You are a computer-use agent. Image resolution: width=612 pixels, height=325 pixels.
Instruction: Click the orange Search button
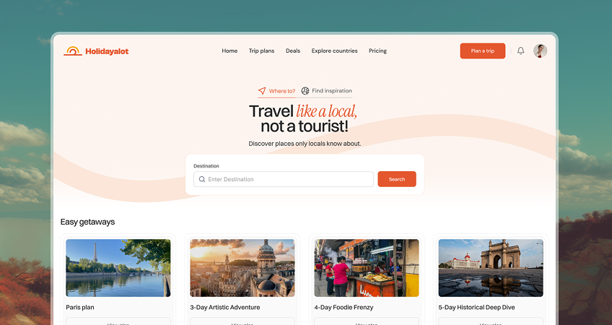coord(396,179)
